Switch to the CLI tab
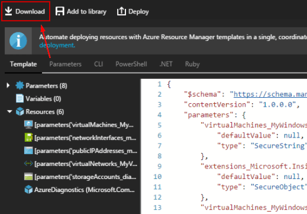Image resolution: width=307 pixels, height=214 pixels. coord(98,64)
